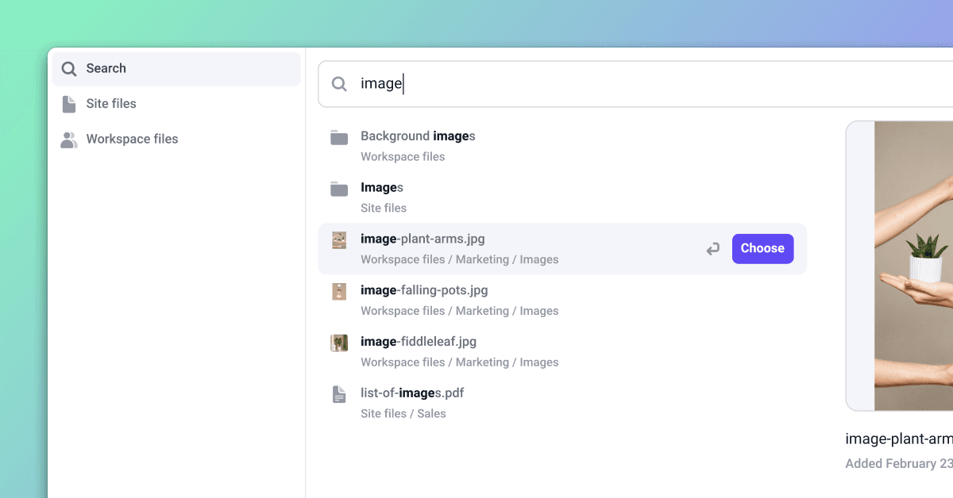Image resolution: width=953 pixels, height=498 pixels.
Task: Click the breadcrumb path under image-fiddleleaf.jpg
Action: click(460, 362)
